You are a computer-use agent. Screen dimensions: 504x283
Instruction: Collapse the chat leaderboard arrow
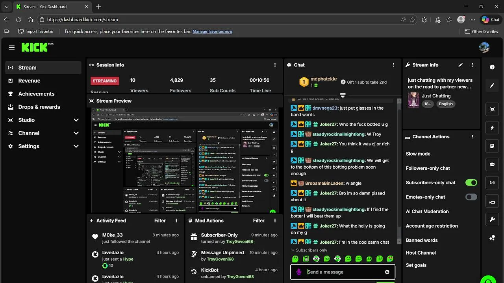point(343,95)
